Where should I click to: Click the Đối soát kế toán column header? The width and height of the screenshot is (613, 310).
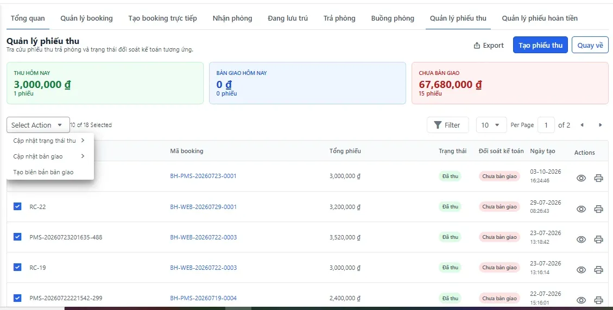coord(501,151)
